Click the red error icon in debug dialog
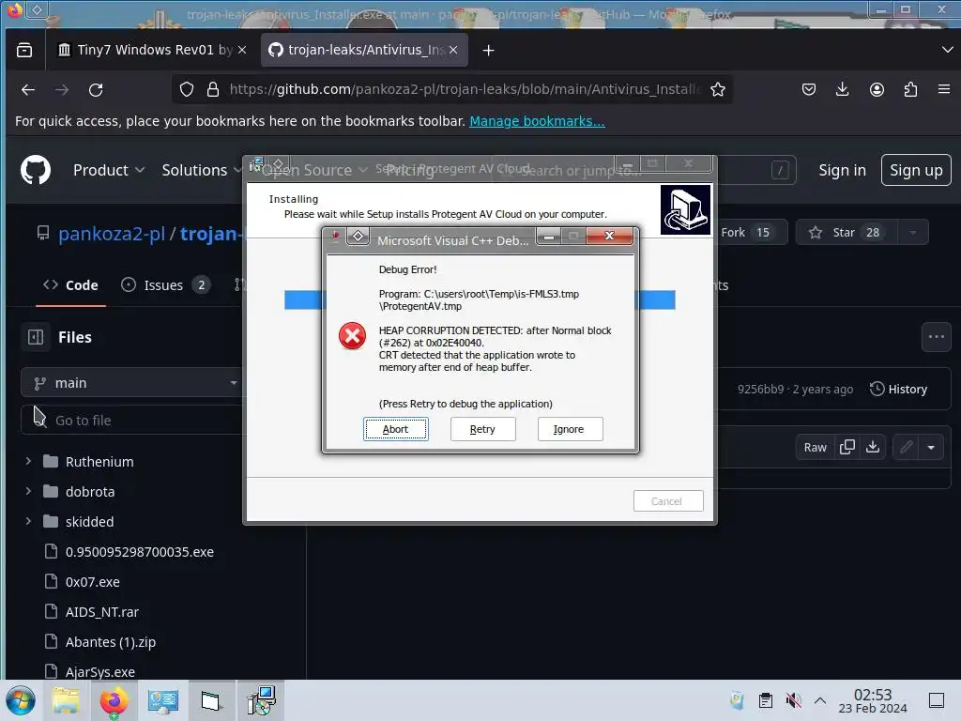 pos(353,336)
